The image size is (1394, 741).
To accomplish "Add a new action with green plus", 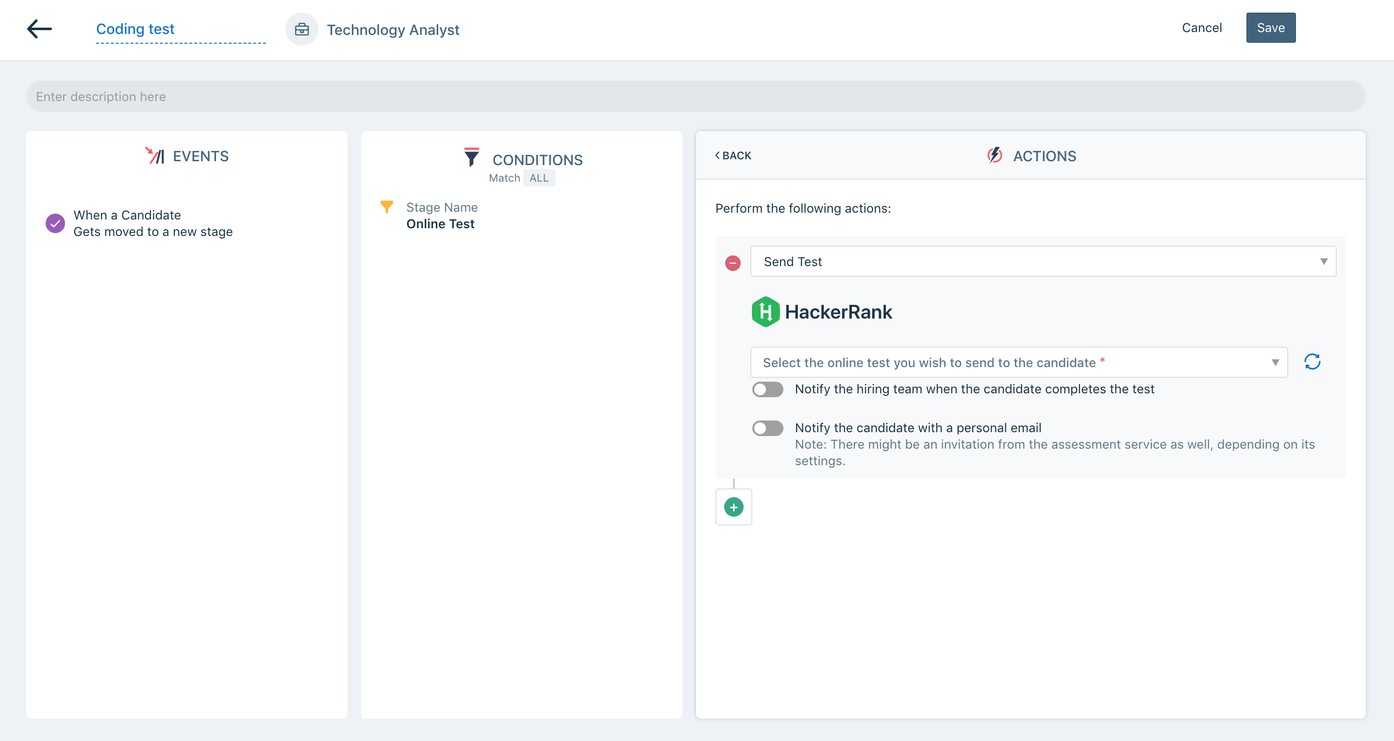I will coord(734,507).
